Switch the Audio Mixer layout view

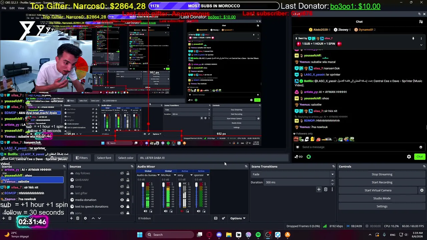coord(216,218)
